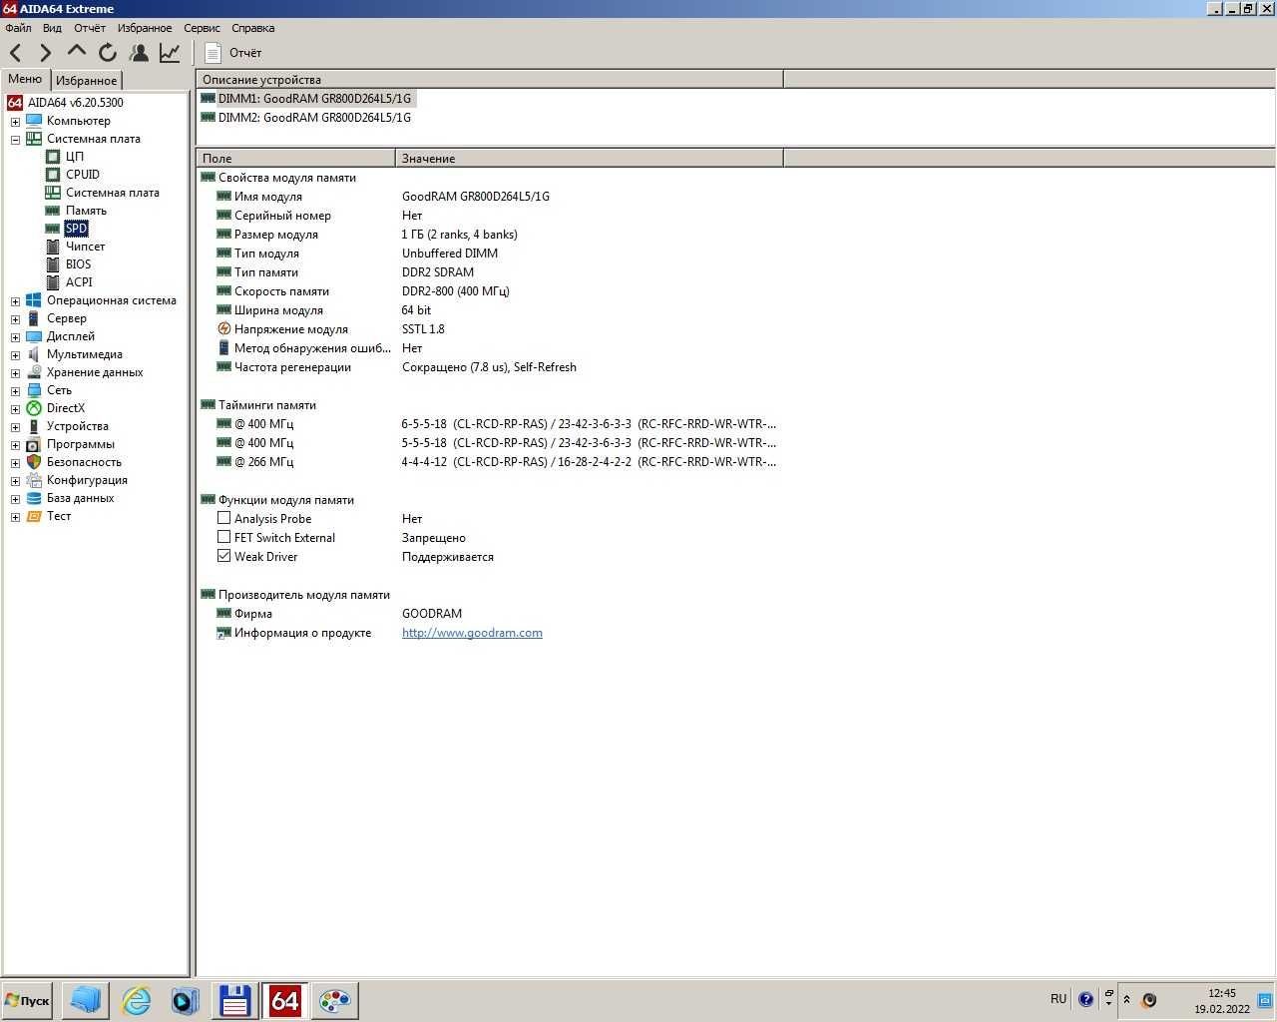1277x1022 pixels.
Task: Expand the DirectX tree node
Action: 15,409
